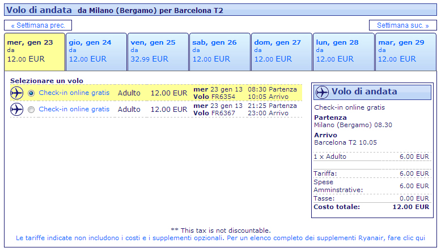441x252 pixels.
Task: Open Check-in online gratis link for FR6354
Action: 74,93
